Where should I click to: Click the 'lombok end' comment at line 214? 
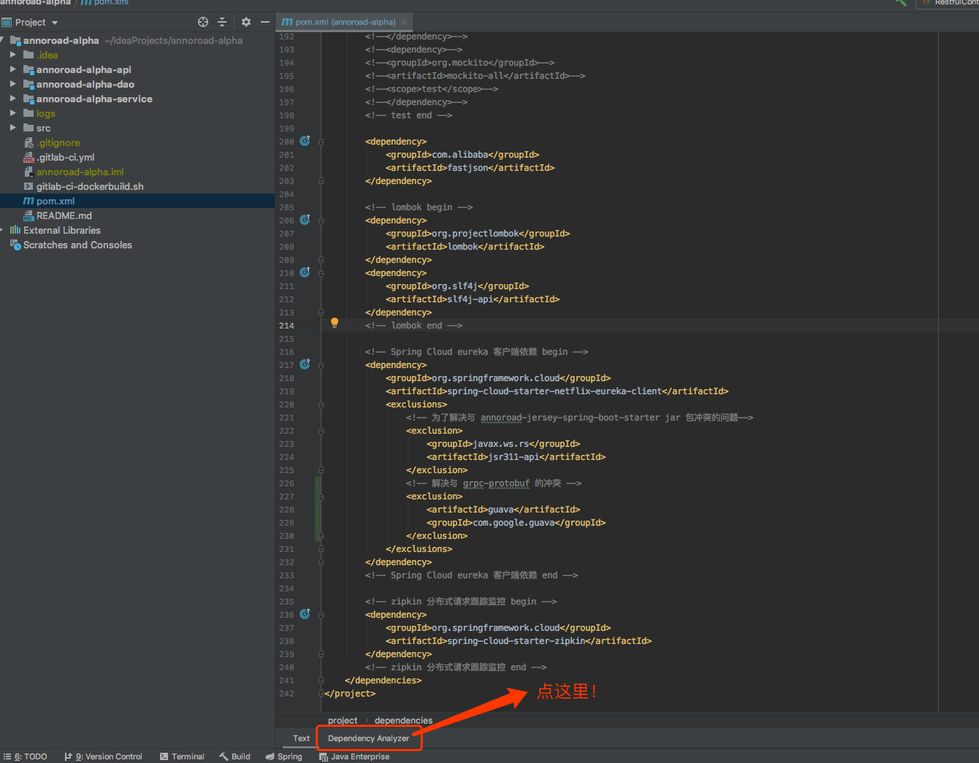tap(414, 326)
